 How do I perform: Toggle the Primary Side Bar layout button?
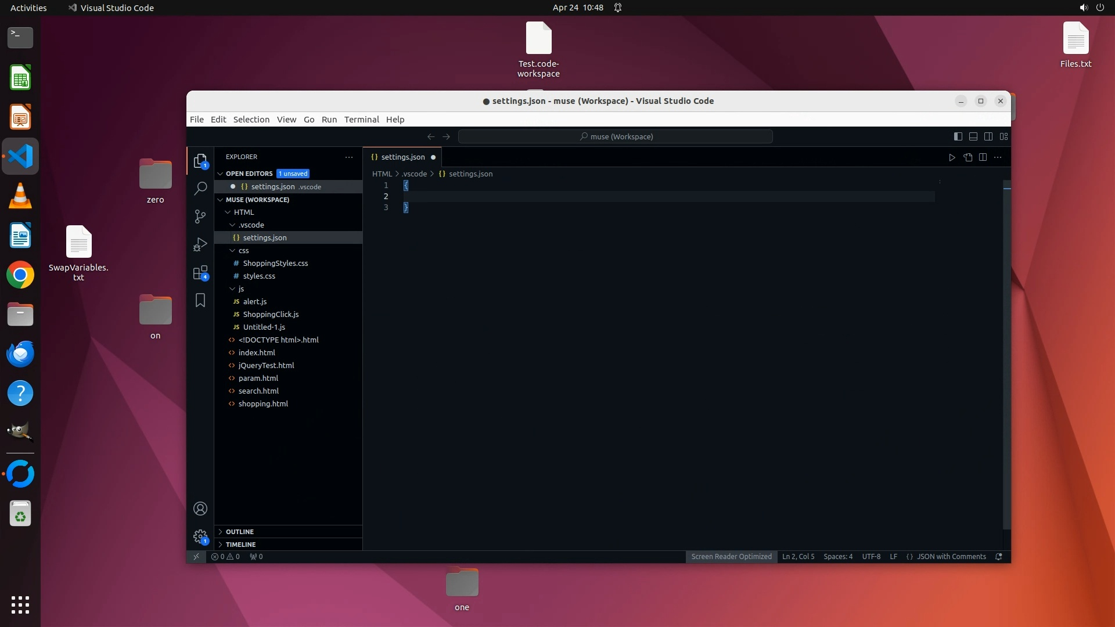click(958, 136)
